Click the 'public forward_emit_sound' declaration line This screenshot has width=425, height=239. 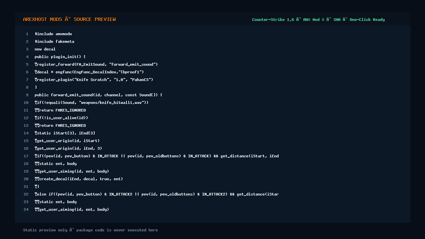click(x=99, y=95)
